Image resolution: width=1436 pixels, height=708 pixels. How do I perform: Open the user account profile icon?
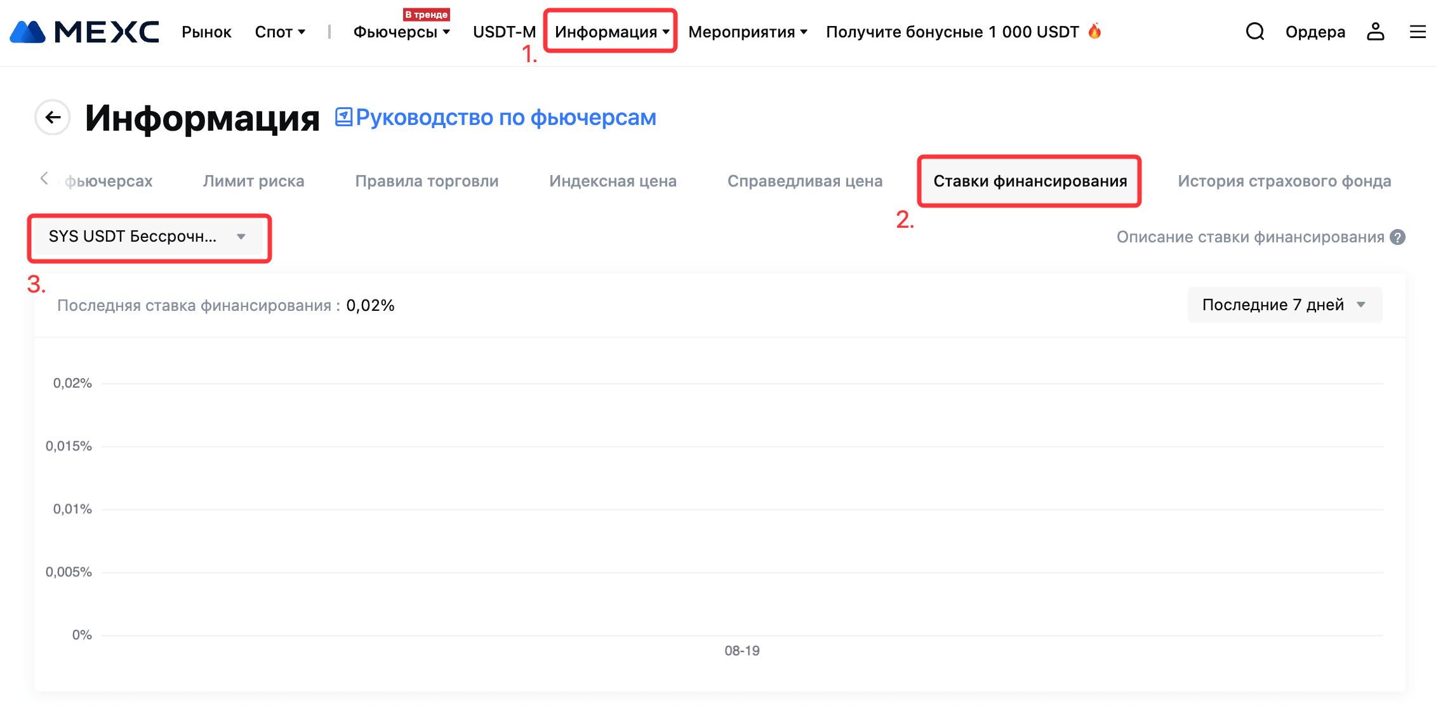tap(1375, 32)
